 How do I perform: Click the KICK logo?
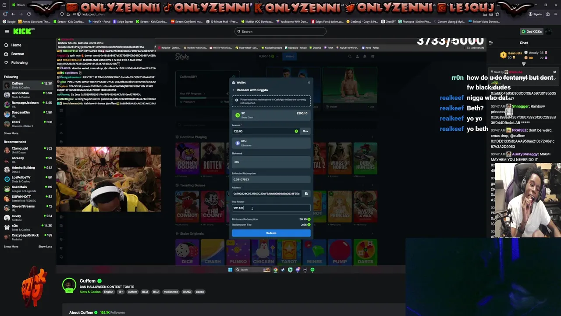pos(24,31)
